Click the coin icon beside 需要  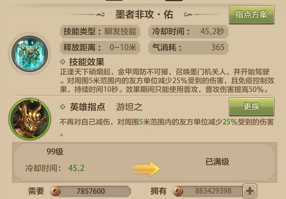[55, 191]
